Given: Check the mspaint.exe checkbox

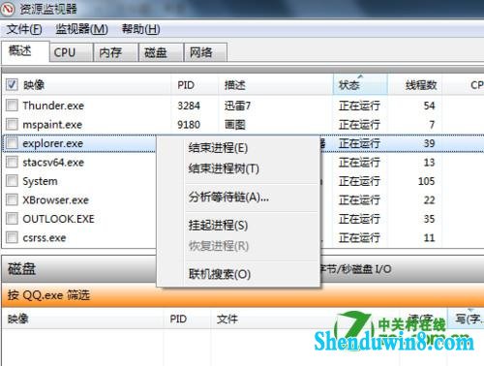Looking at the screenshot, I should tap(12, 124).
